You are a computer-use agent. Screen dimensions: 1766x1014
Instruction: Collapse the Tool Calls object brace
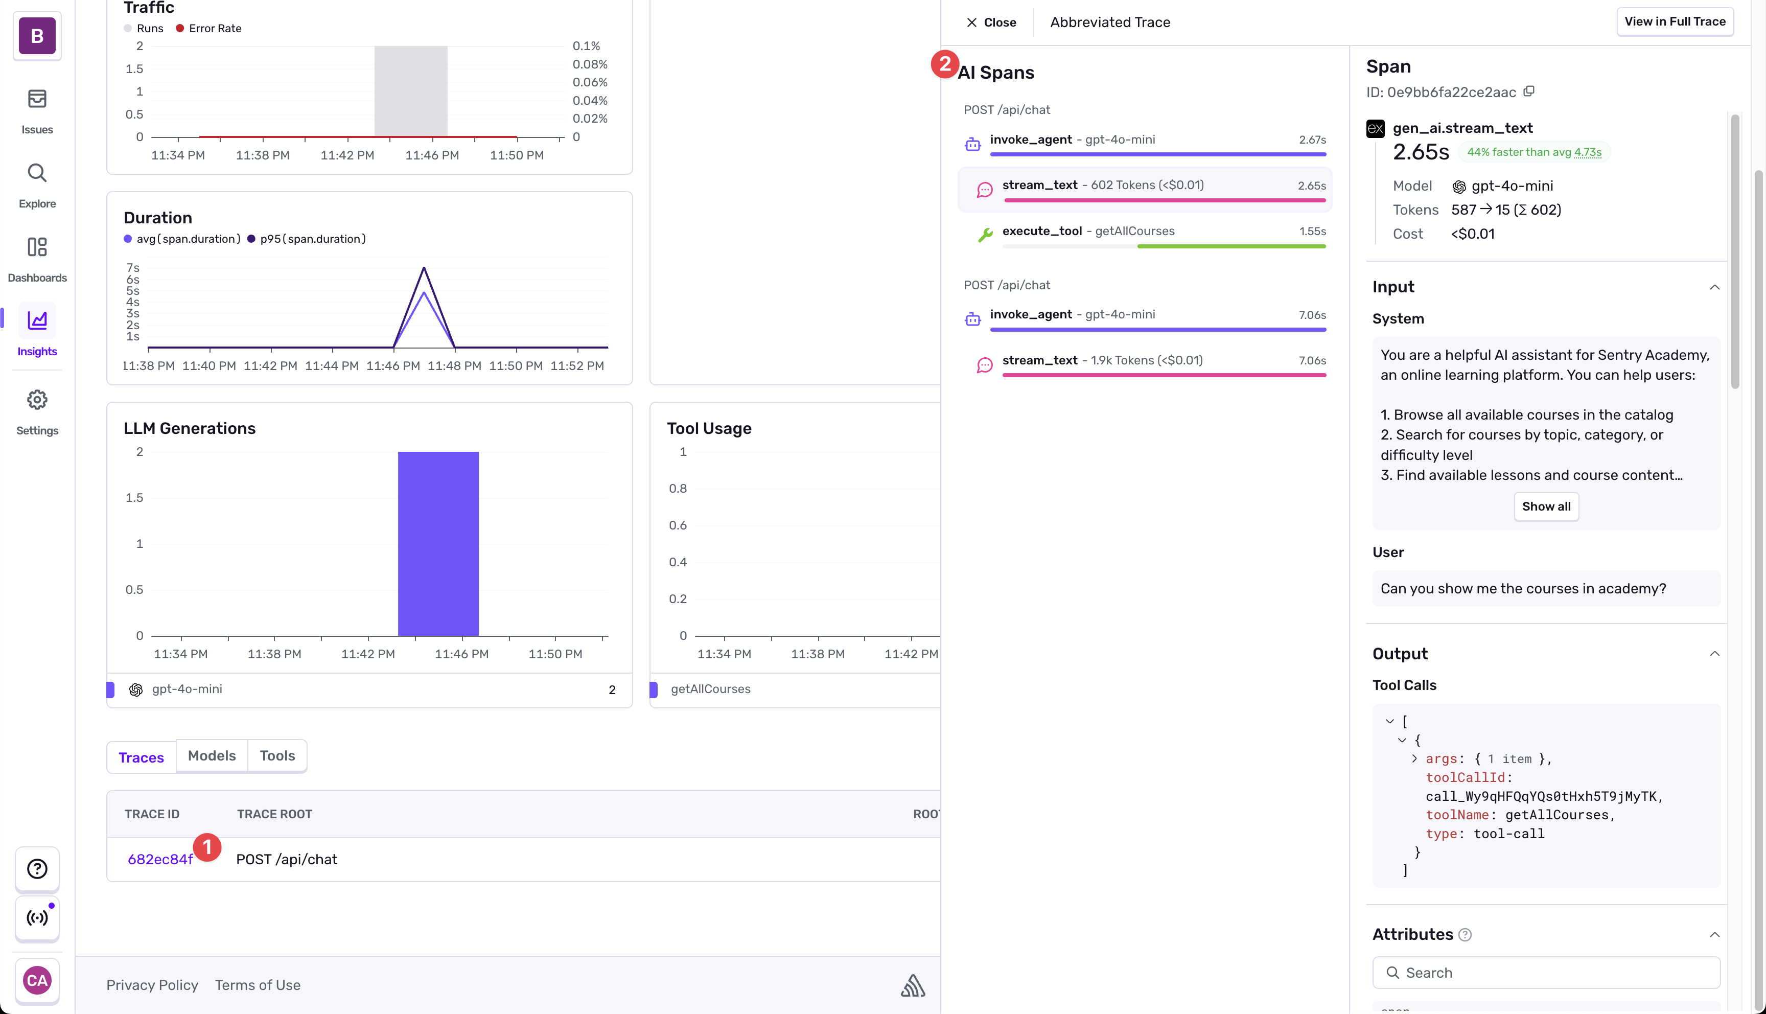click(1402, 740)
